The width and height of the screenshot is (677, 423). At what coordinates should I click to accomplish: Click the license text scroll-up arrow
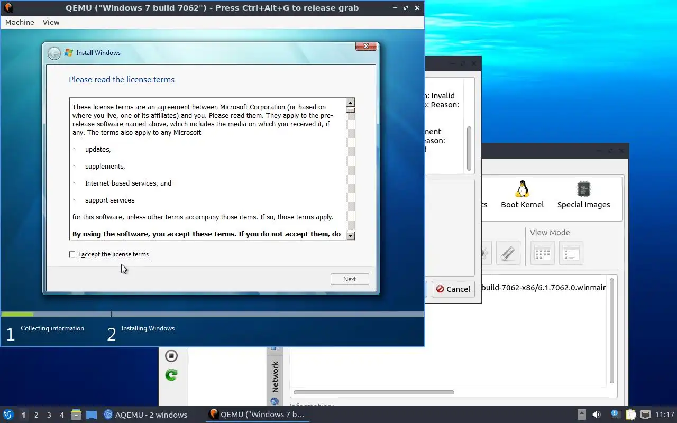coord(351,103)
